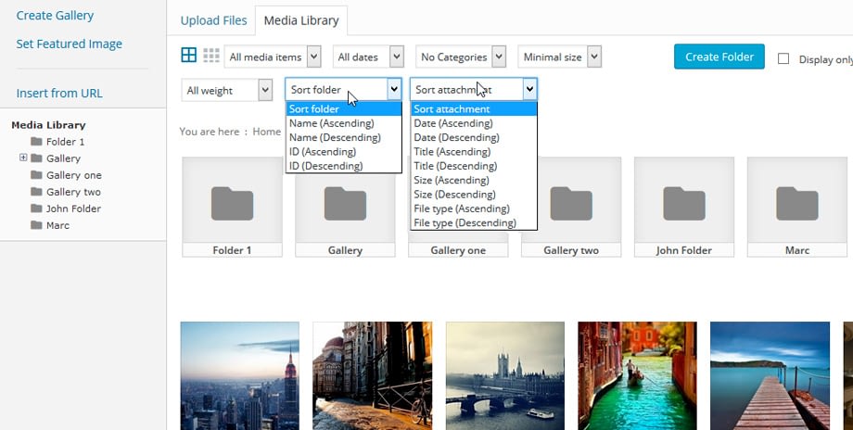The width and height of the screenshot is (853, 430).
Task: Open the John Folder folder tile
Action: pos(684,207)
